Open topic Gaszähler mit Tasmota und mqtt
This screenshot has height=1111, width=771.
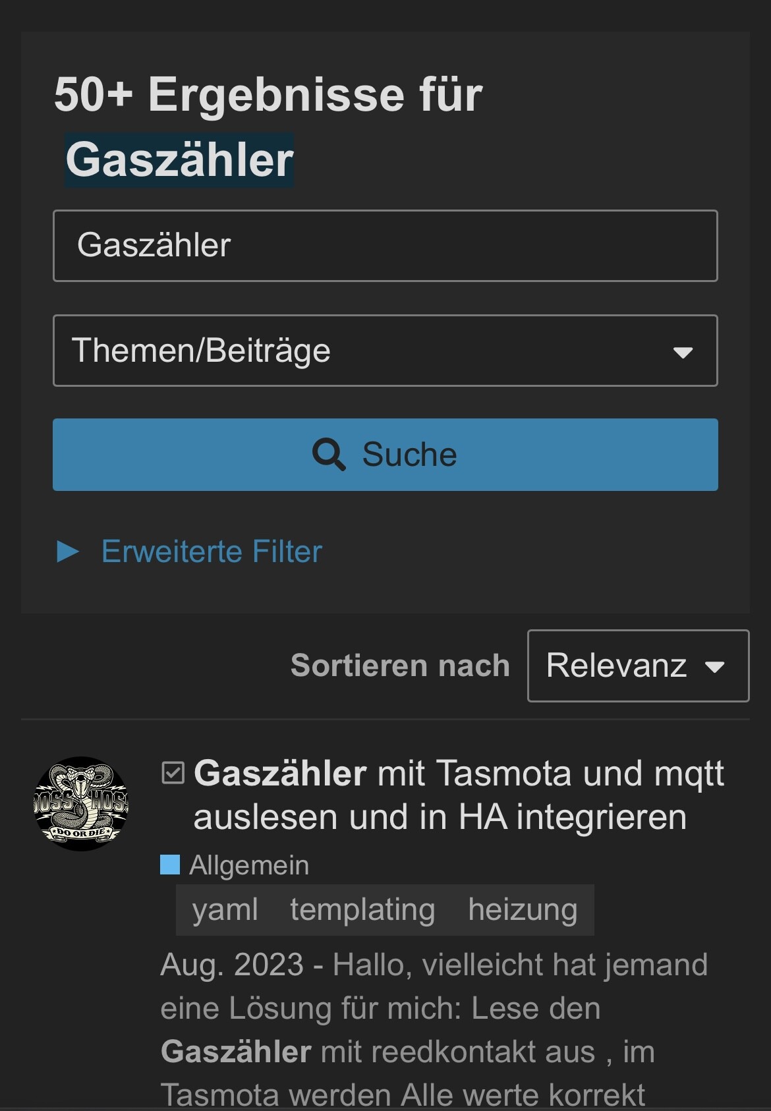pos(459,795)
